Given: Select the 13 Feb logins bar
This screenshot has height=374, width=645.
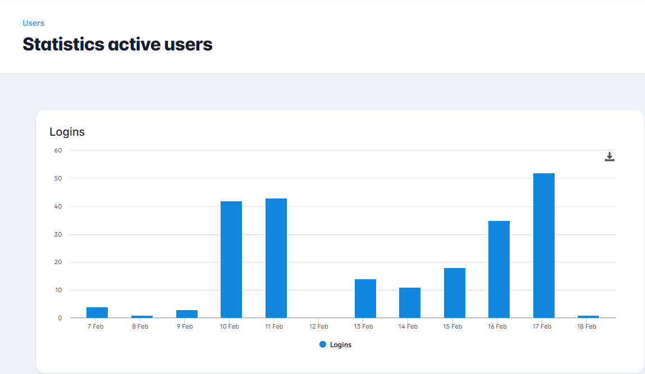Looking at the screenshot, I should click(365, 298).
